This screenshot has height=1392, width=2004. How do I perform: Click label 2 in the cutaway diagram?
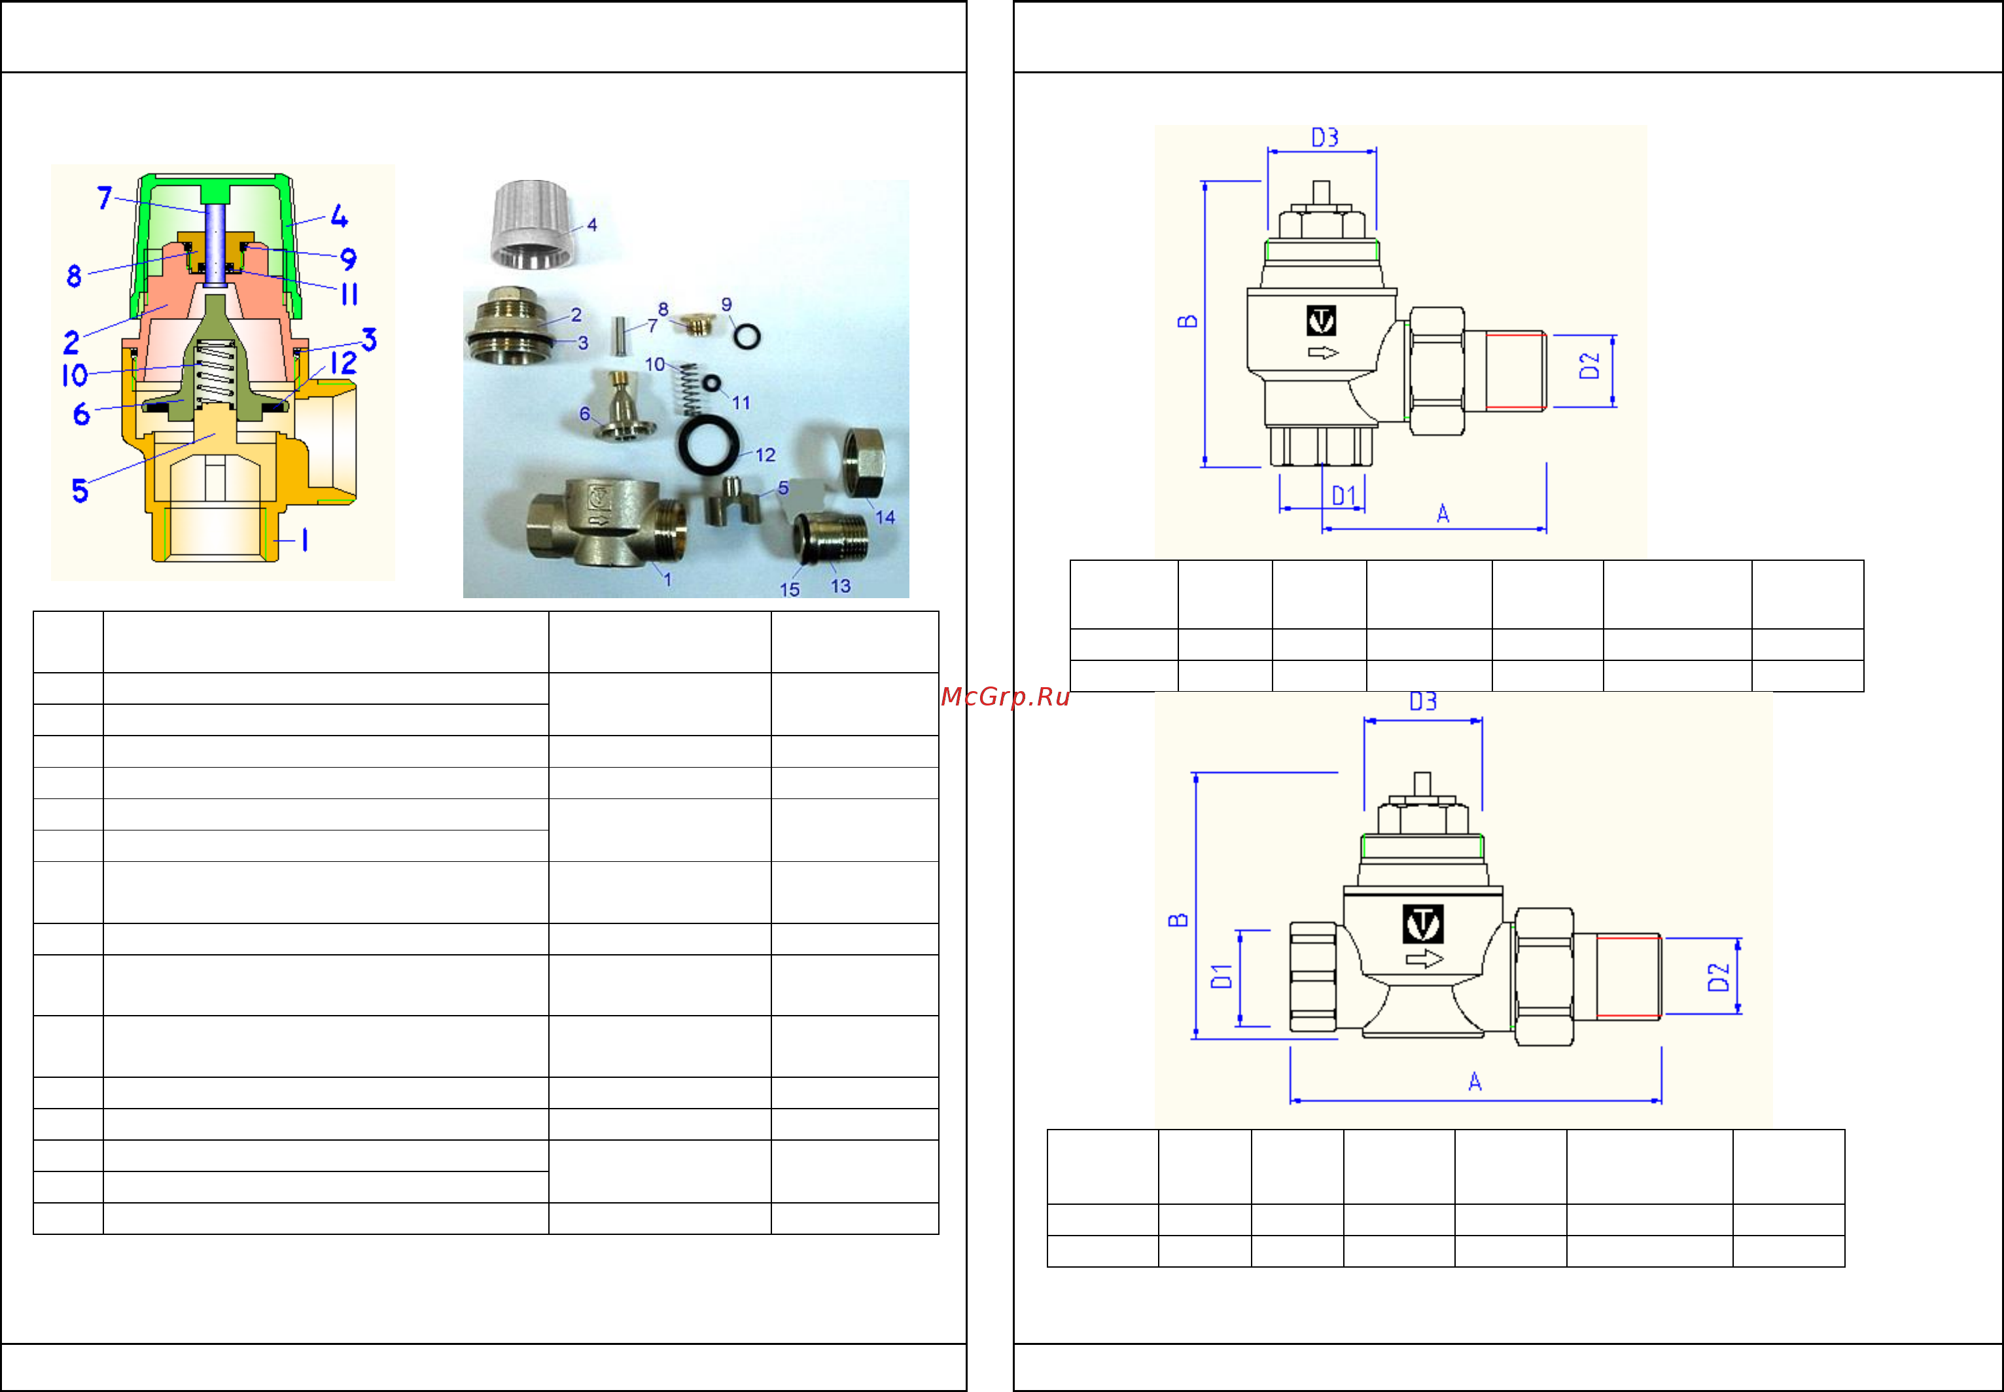pos(71,342)
